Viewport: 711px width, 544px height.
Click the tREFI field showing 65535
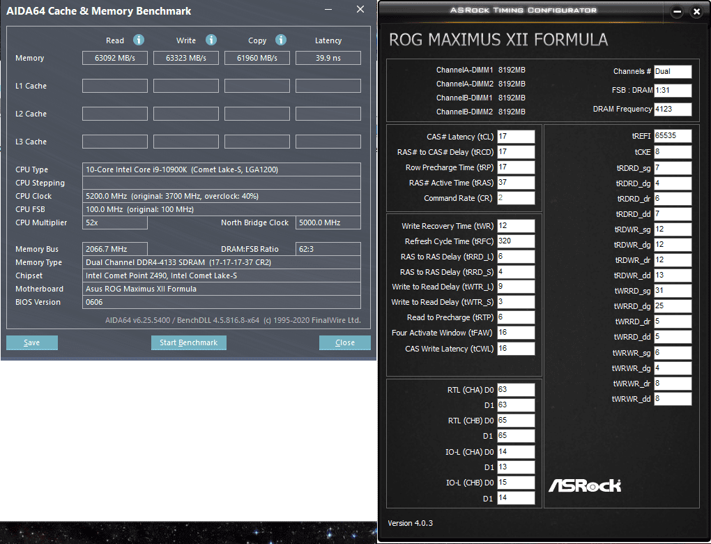(673, 136)
